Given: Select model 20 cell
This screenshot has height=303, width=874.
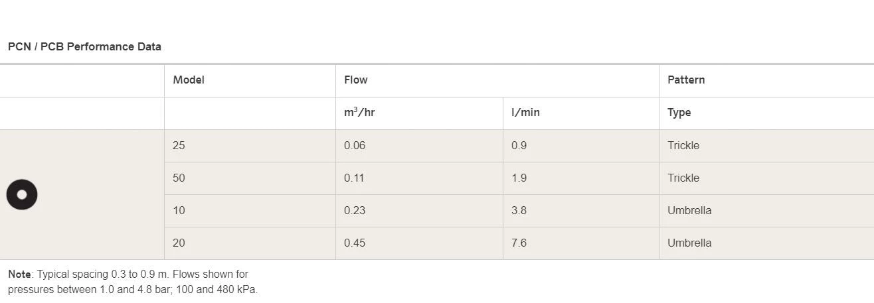Looking at the screenshot, I should pos(179,243).
